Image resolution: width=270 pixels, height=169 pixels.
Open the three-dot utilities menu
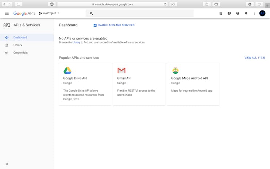[254, 13]
